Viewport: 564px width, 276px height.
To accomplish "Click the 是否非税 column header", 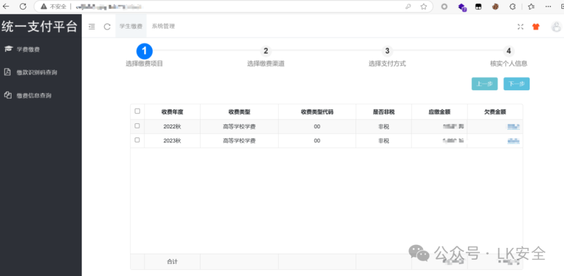I will pos(384,111).
